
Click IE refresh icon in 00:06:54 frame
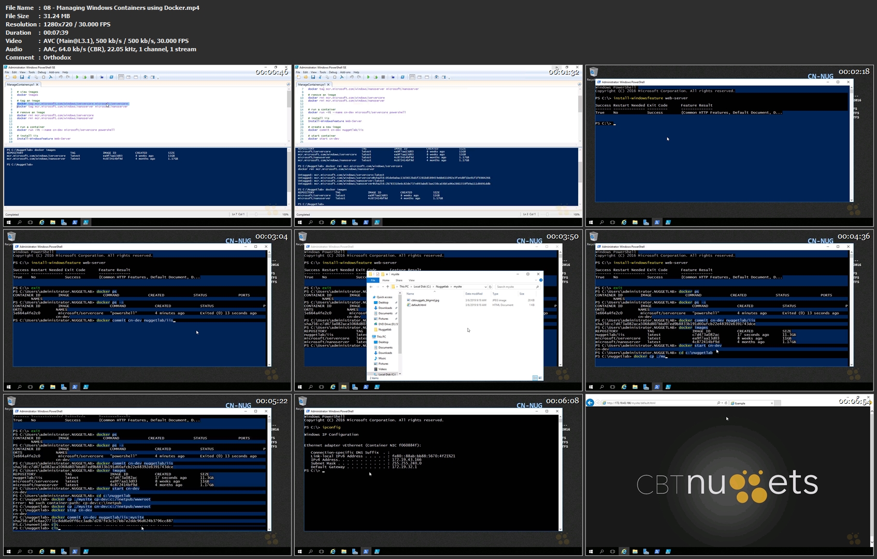tap(726, 403)
